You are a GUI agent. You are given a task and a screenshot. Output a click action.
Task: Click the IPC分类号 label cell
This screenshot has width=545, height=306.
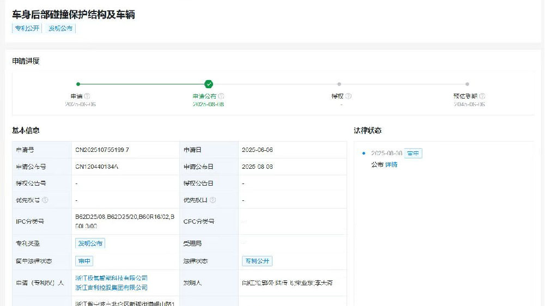[42, 222]
